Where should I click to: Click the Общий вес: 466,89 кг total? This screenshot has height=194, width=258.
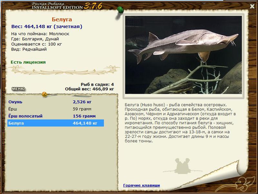(x=89, y=89)
